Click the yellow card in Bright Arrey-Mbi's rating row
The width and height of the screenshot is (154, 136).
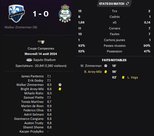(x=60, y=89)
